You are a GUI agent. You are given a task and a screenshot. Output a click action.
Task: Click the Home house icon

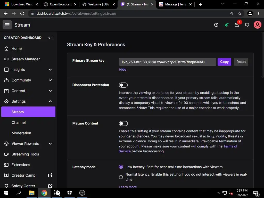pos(6,48)
